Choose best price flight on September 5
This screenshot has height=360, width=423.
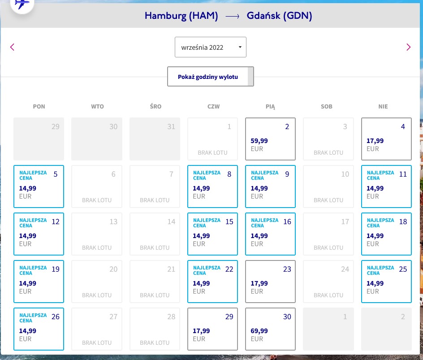point(39,187)
